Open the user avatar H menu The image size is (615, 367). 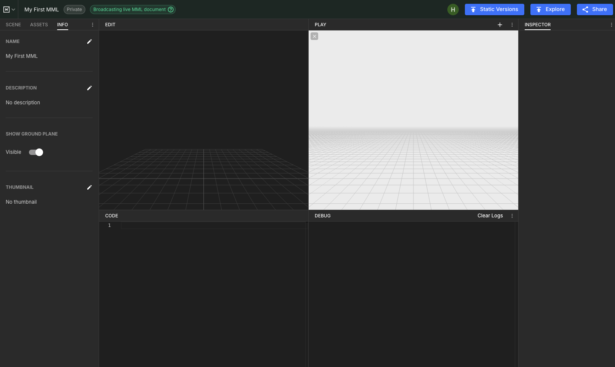point(453,10)
